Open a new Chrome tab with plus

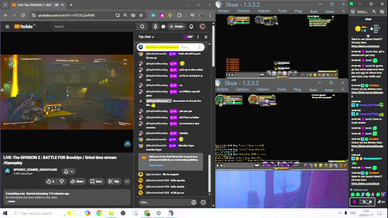coord(71,5)
